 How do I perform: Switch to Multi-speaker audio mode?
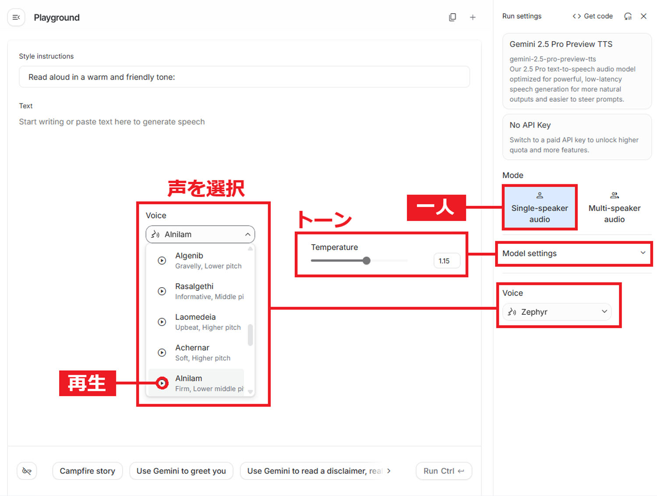click(x=614, y=208)
